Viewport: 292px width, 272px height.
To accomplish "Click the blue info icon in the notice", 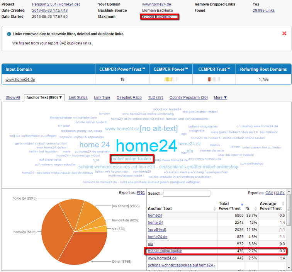I will point(9,34).
